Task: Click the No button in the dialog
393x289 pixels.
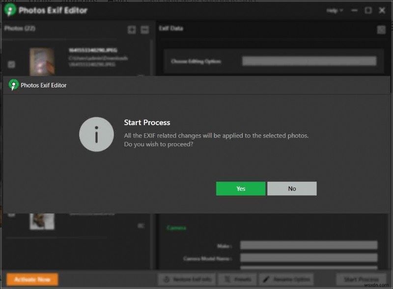Action: pyautogui.click(x=292, y=188)
